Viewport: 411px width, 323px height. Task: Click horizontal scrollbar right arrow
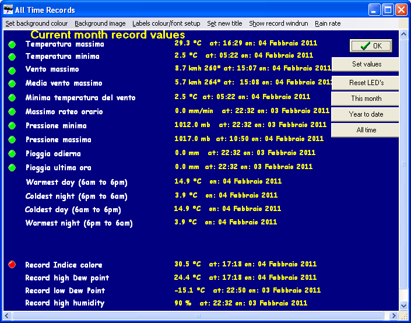(393, 315)
